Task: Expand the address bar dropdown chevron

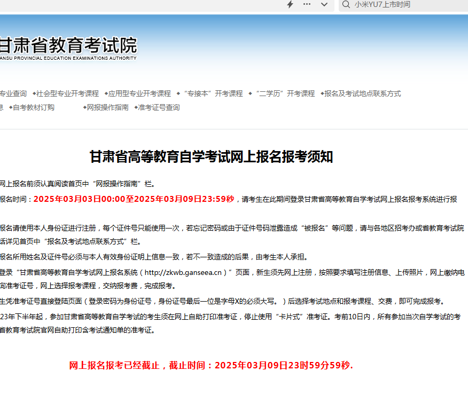Action: point(324,4)
